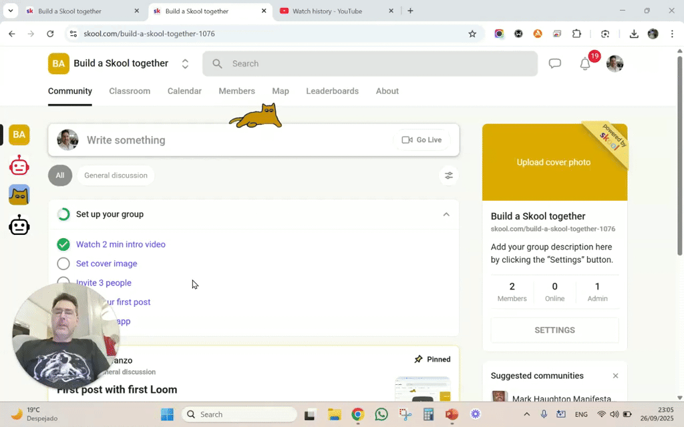
Task: Open the notifications bell with 19 badge
Action: [x=585, y=64]
